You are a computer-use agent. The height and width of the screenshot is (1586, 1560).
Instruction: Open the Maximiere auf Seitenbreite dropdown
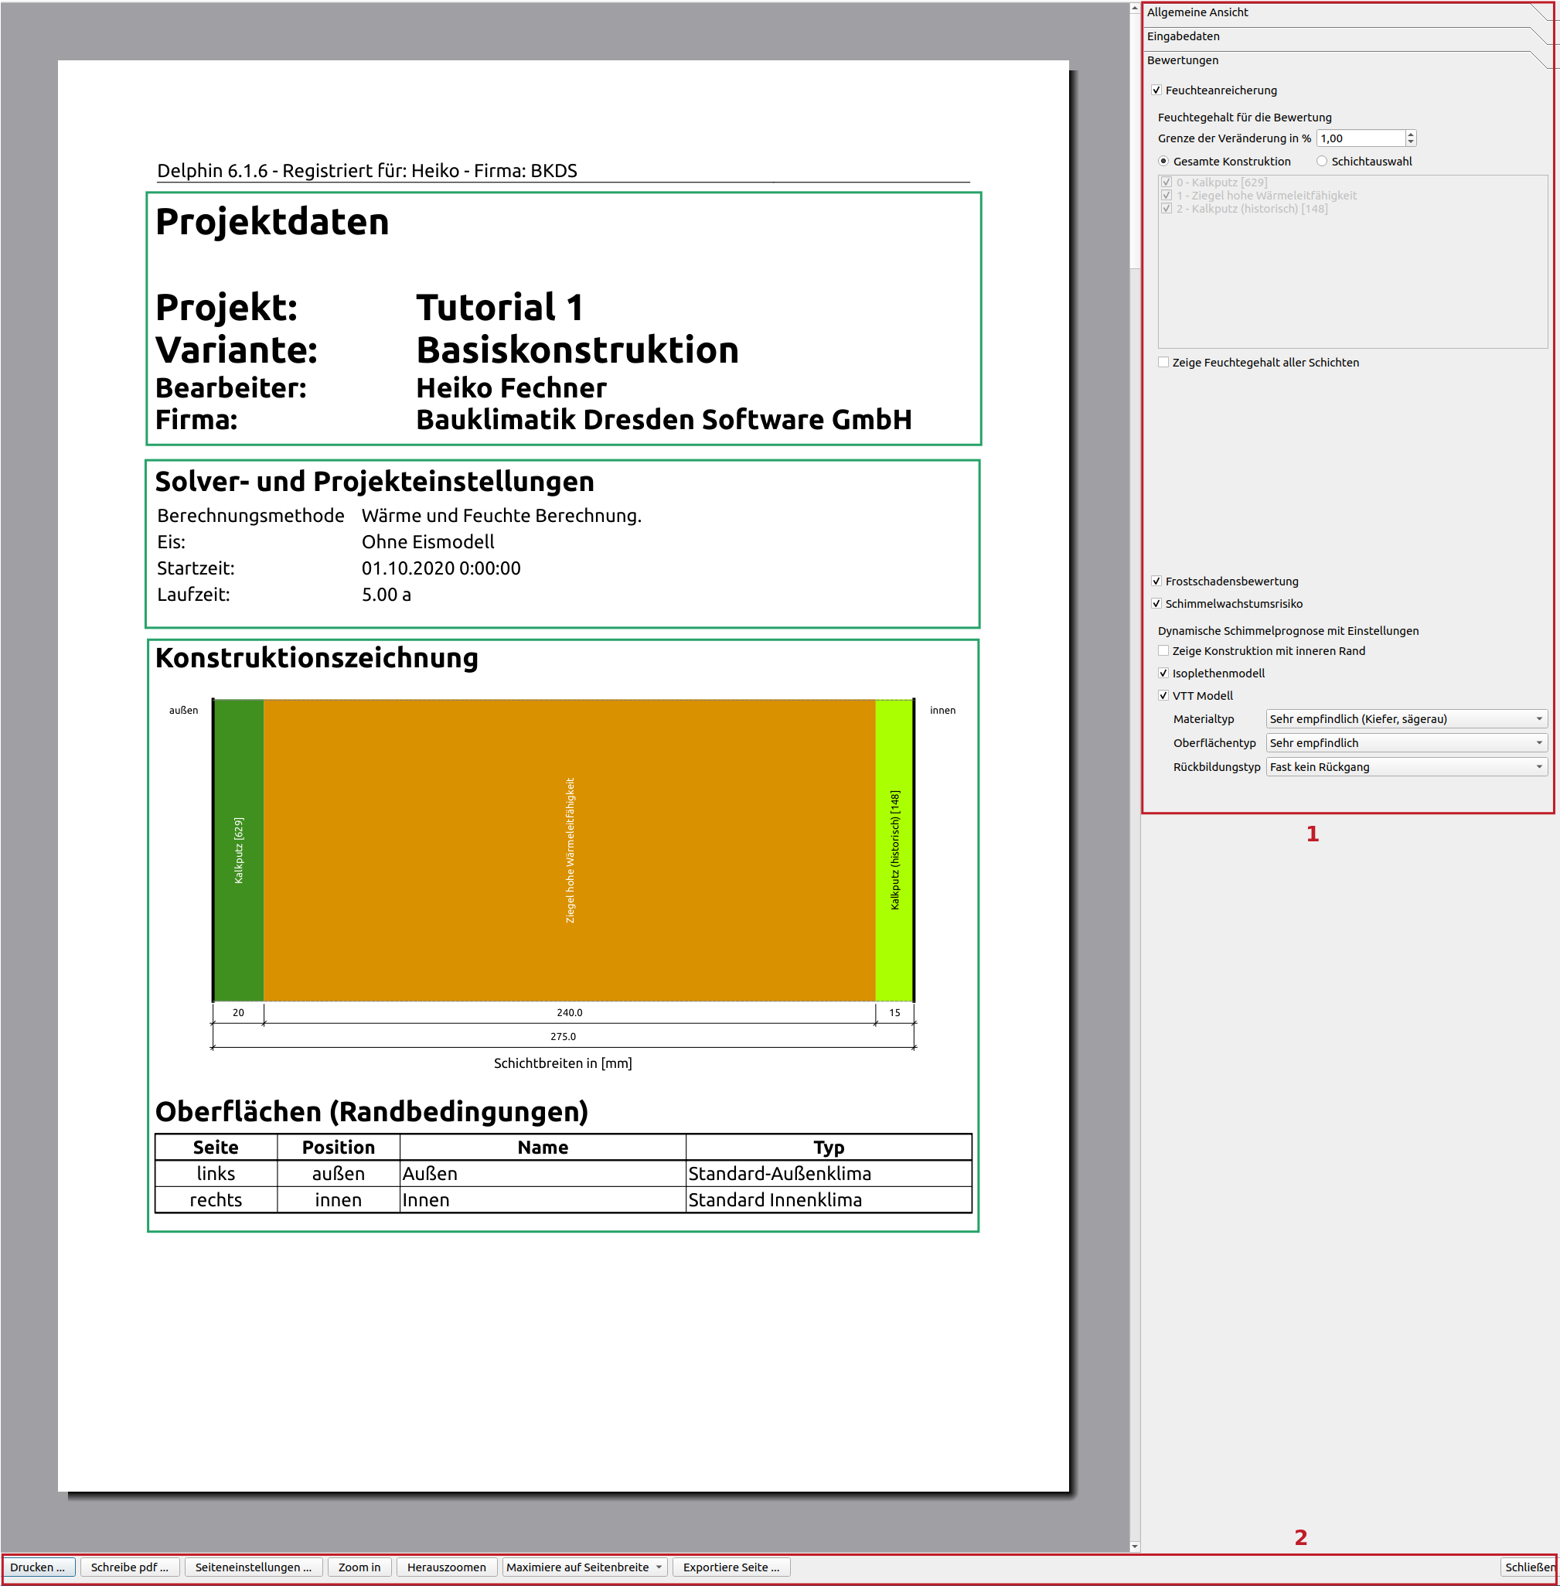click(x=584, y=1567)
